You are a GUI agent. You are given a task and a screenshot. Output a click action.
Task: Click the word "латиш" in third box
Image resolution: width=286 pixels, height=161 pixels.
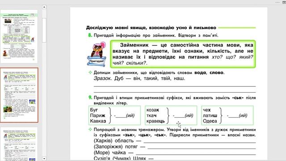(x=210, y=115)
